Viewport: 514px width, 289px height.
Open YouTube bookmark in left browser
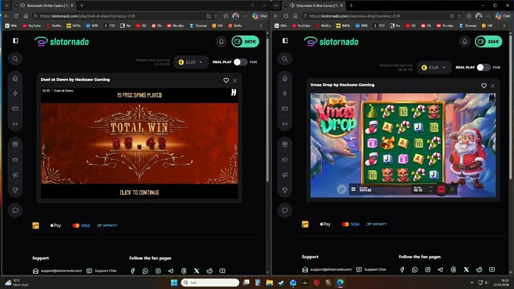tap(31, 26)
